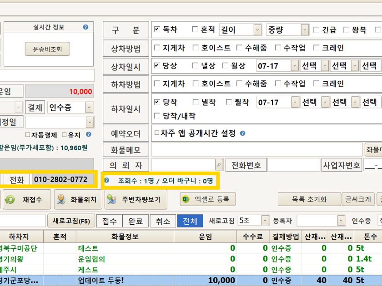The height and width of the screenshot is (286, 382).
Task: Enable the 긴급 checkbox
Action: pyautogui.click(x=317, y=30)
